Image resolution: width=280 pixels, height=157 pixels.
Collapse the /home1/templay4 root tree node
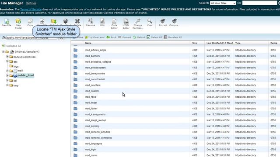click(x=3, y=52)
